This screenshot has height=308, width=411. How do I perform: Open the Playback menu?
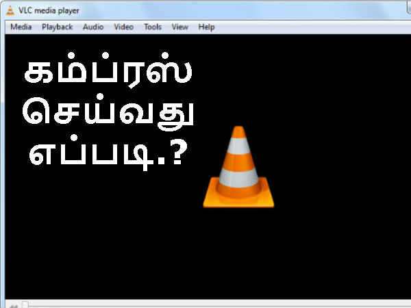[57, 27]
